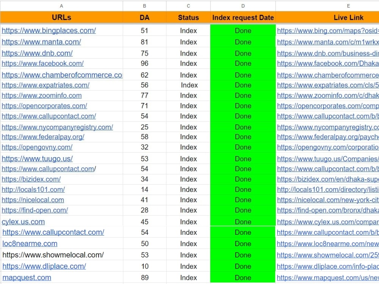Select the plain-text showmelocal.com cell
The width and height of the screenshot is (379, 284).
coord(62,255)
